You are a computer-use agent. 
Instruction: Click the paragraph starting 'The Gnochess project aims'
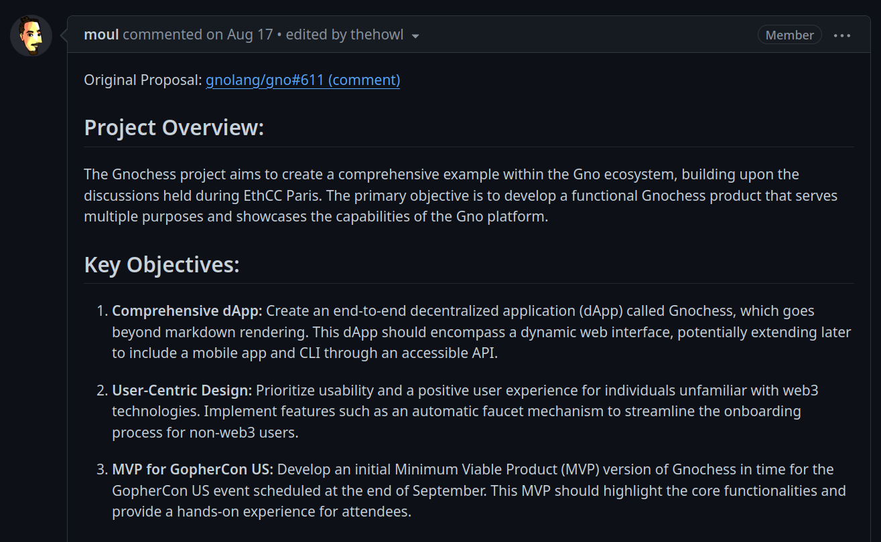pos(461,195)
